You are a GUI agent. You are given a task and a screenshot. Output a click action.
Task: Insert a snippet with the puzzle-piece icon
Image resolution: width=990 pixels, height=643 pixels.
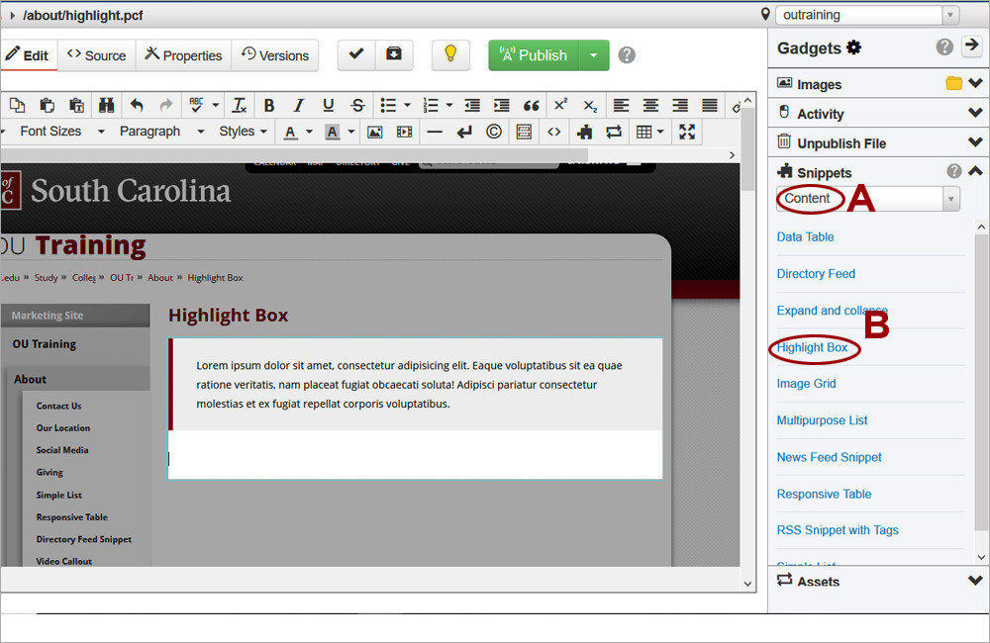click(582, 132)
